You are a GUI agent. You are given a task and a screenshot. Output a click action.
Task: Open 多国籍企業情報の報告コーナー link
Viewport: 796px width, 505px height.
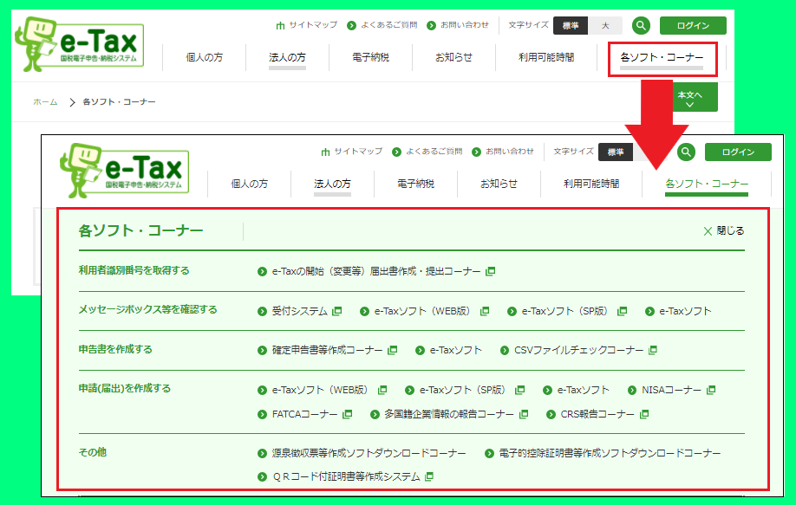coord(449,414)
